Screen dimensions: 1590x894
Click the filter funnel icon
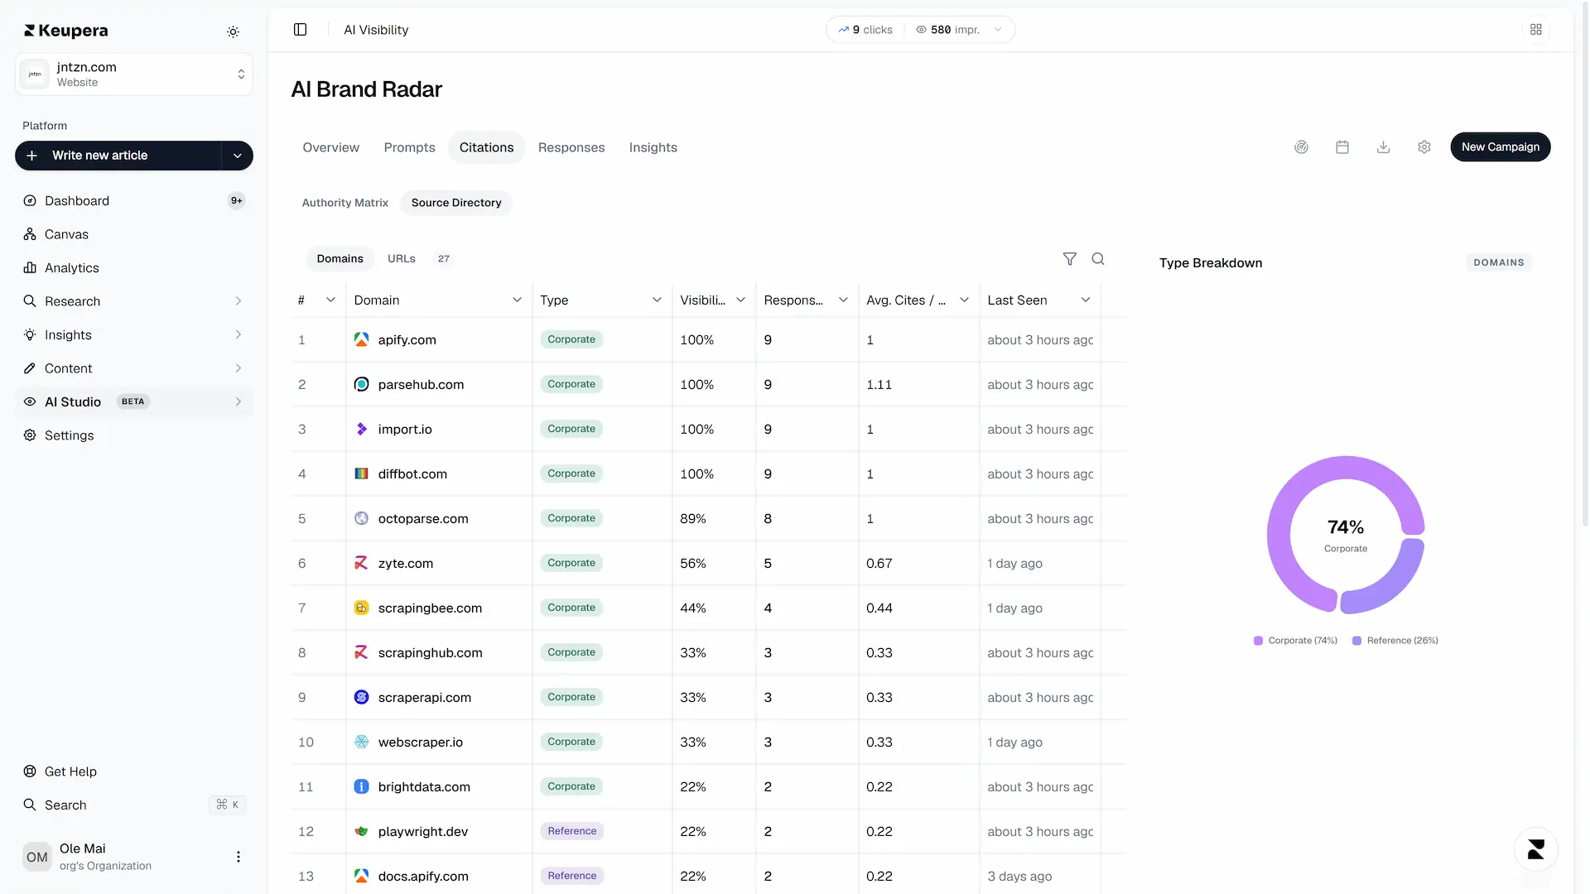pyautogui.click(x=1070, y=259)
